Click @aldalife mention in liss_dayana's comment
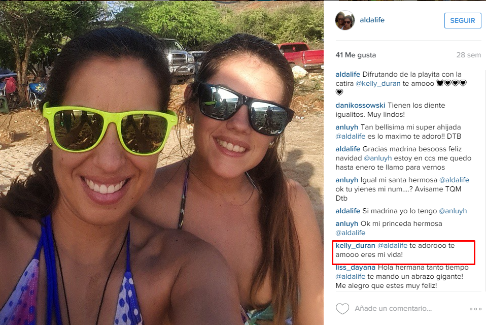Image resolution: width=486 pixels, height=325 pixels. pyautogui.click(x=350, y=276)
